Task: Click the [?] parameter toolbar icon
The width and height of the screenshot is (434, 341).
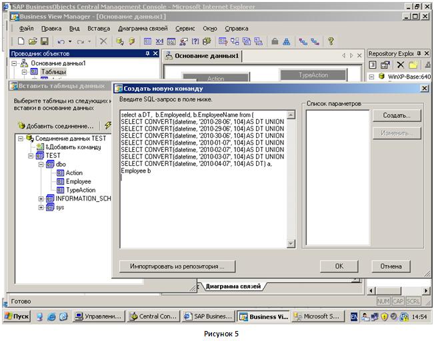Action: click(195, 41)
